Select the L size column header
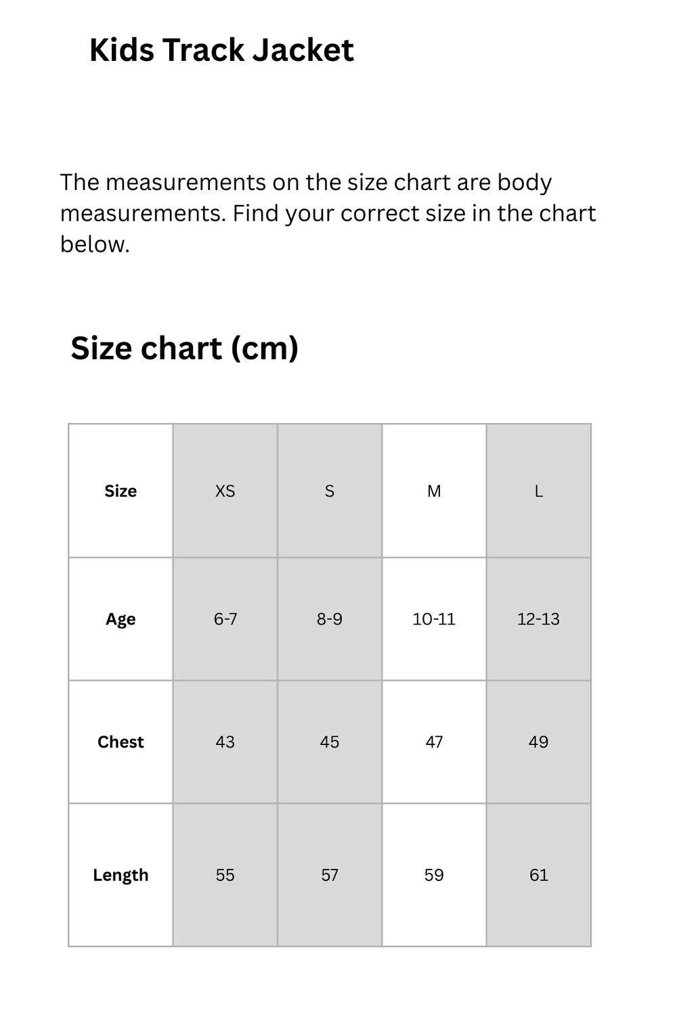Screen dimensions: 677x1015 click(x=539, y=491)
